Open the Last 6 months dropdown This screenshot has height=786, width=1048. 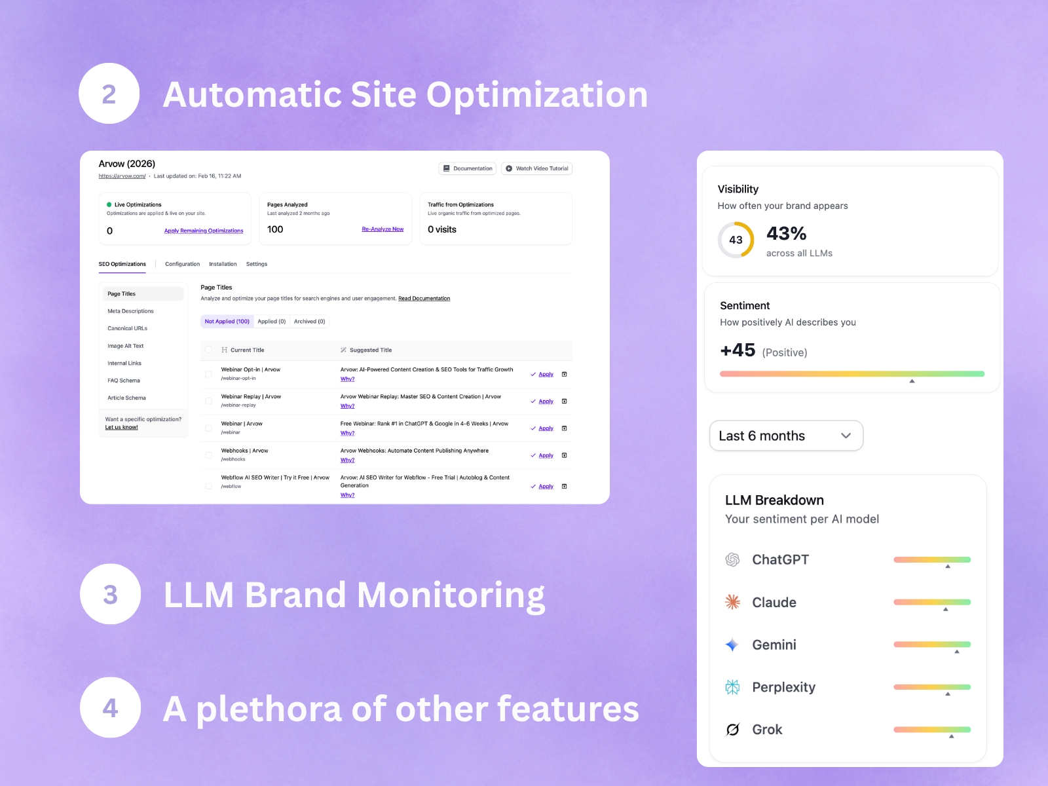[x=785, y=436]
